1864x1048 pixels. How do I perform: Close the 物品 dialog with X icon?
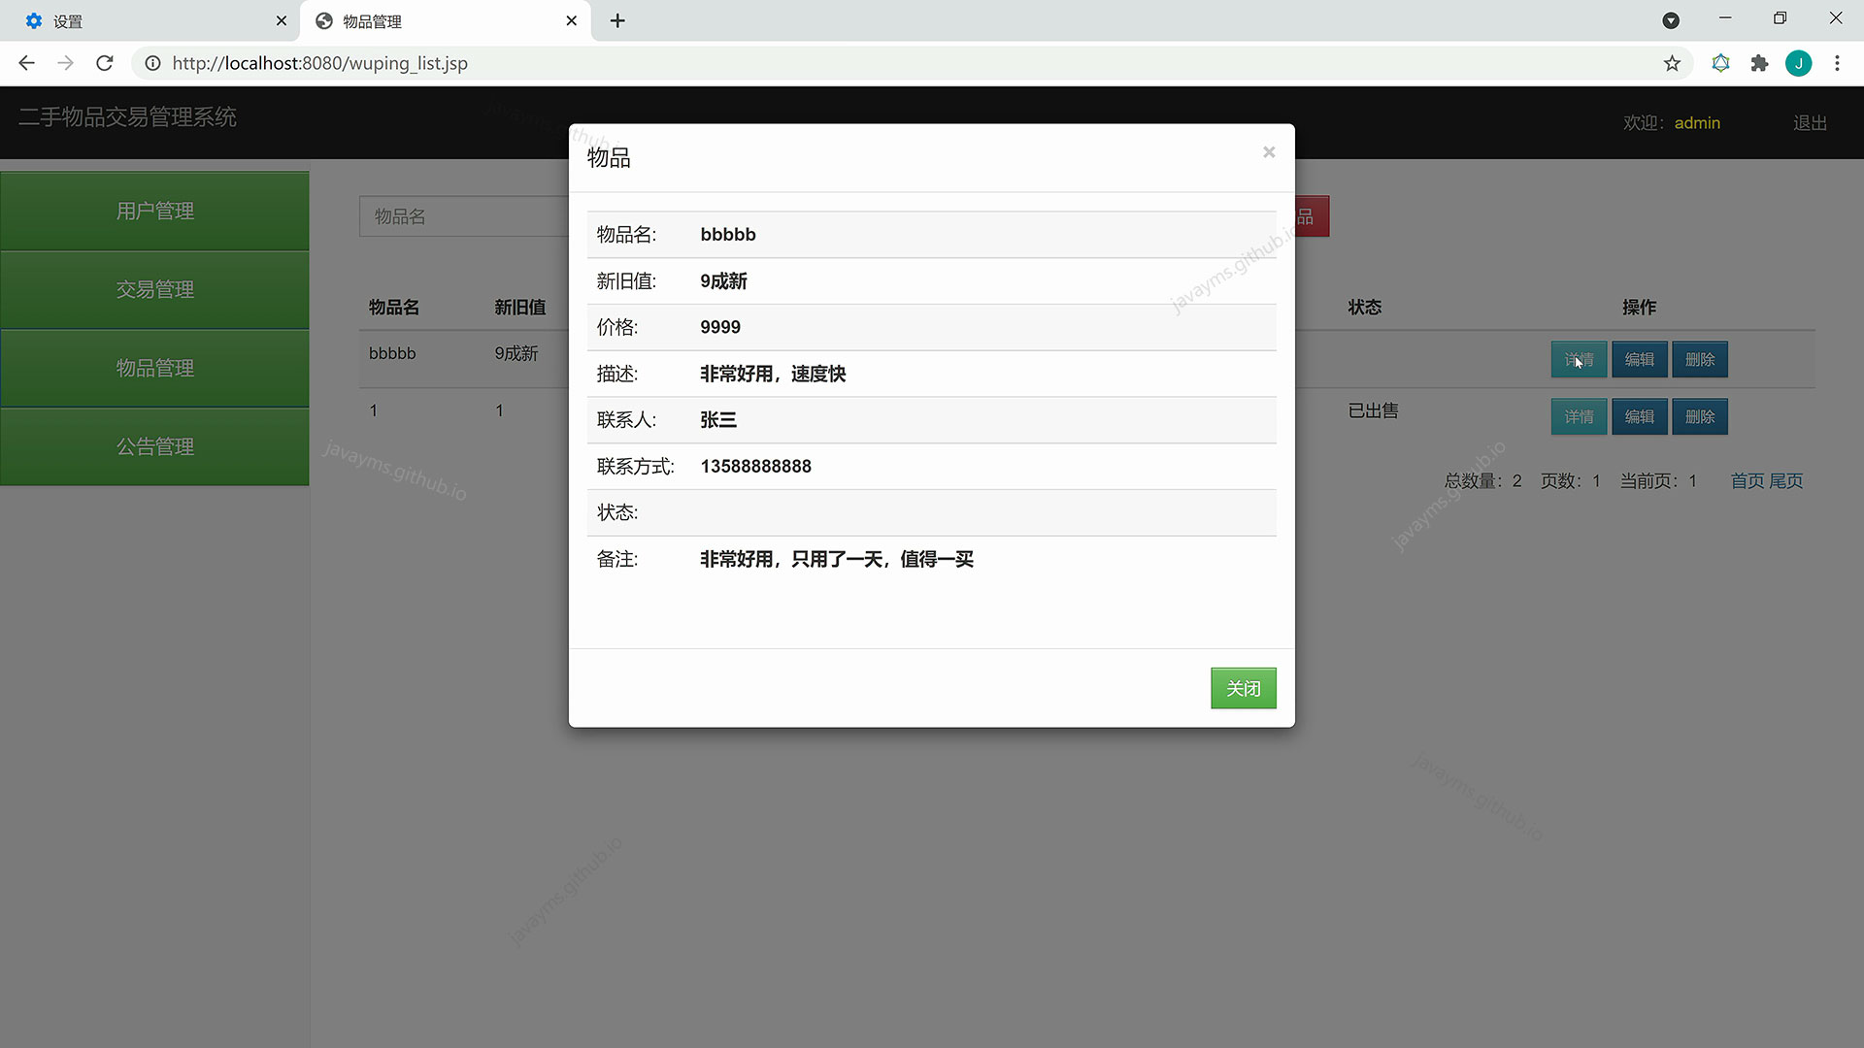point(1268,152)
